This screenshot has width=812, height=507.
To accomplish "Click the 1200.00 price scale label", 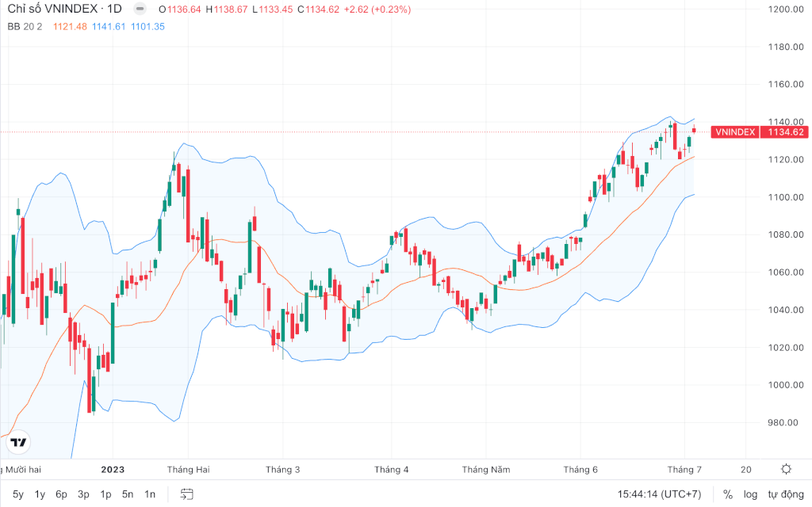I will click(786, 10).
